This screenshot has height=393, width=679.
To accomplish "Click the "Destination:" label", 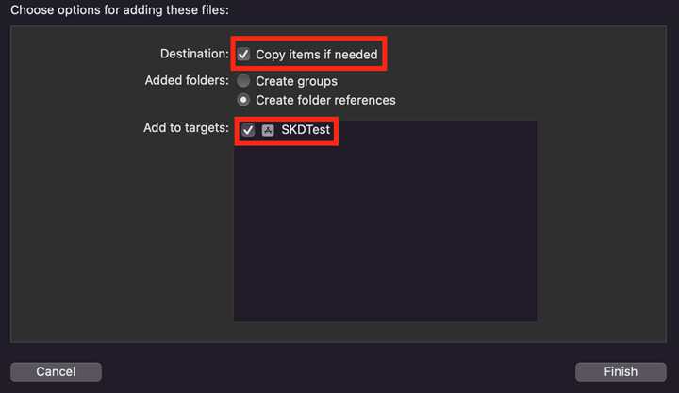I will click(195, 55).
